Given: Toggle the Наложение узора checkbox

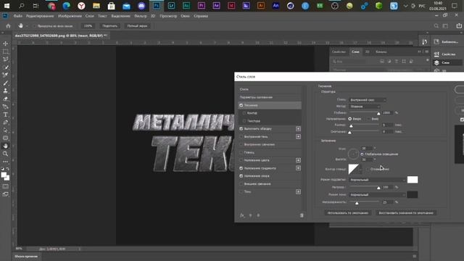Looking at the screenshot, I should point(241,176).
